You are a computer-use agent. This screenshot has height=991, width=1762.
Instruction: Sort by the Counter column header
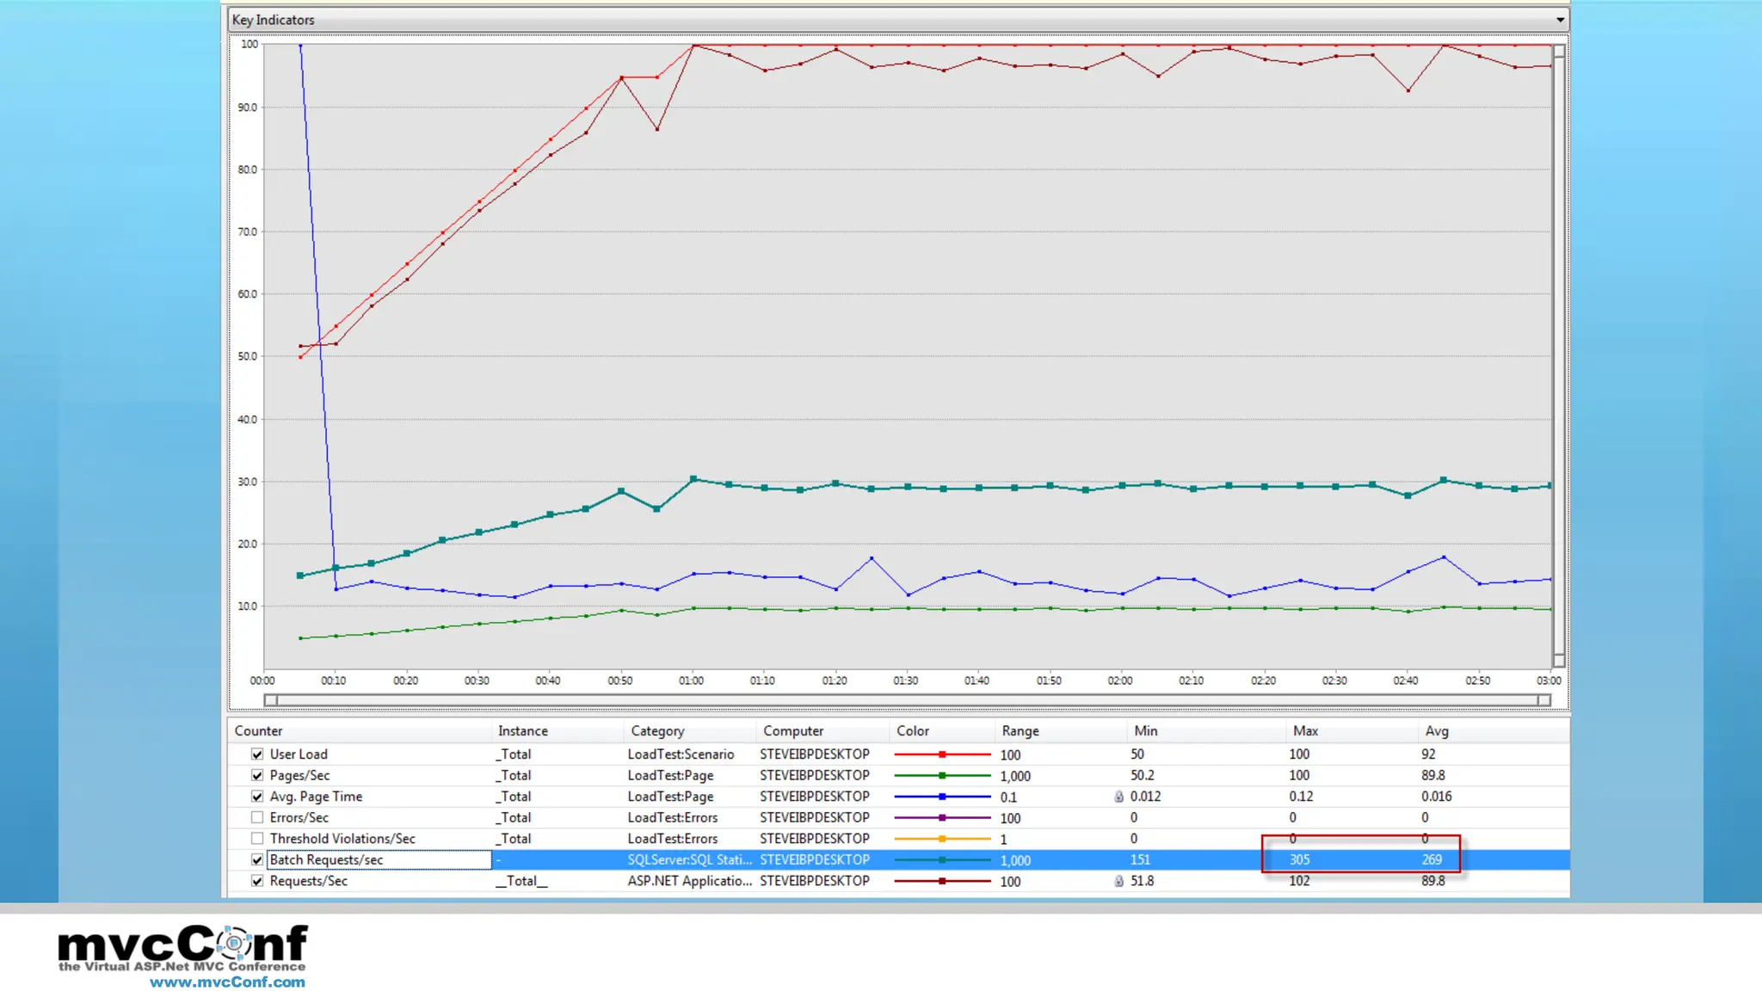(x=258, y=731)
